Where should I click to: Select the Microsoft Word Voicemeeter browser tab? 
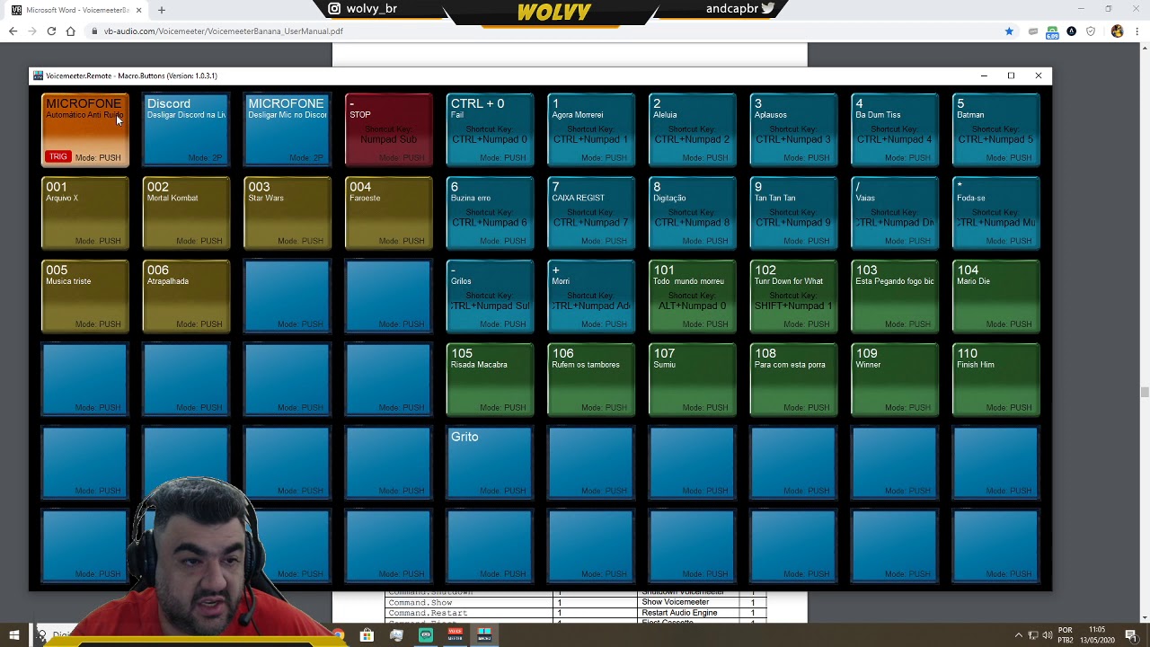coord(76,10)
